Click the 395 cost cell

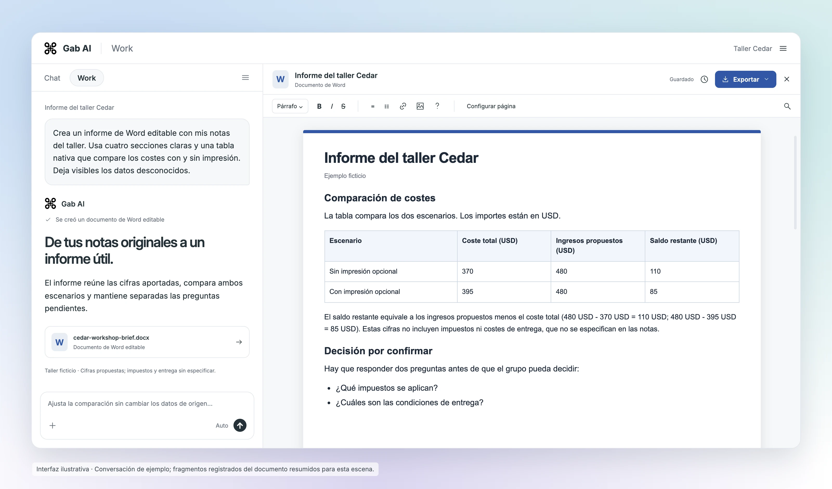point(504,292)
